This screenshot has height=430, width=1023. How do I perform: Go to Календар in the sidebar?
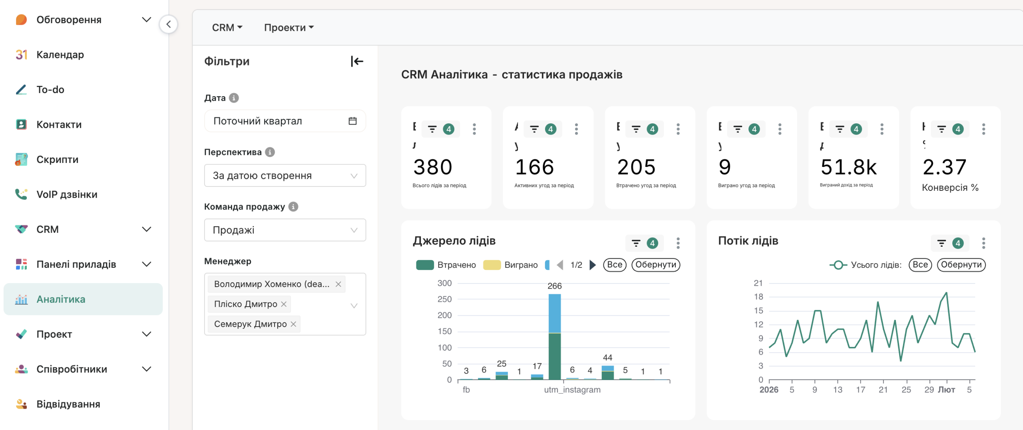point(83,55)
